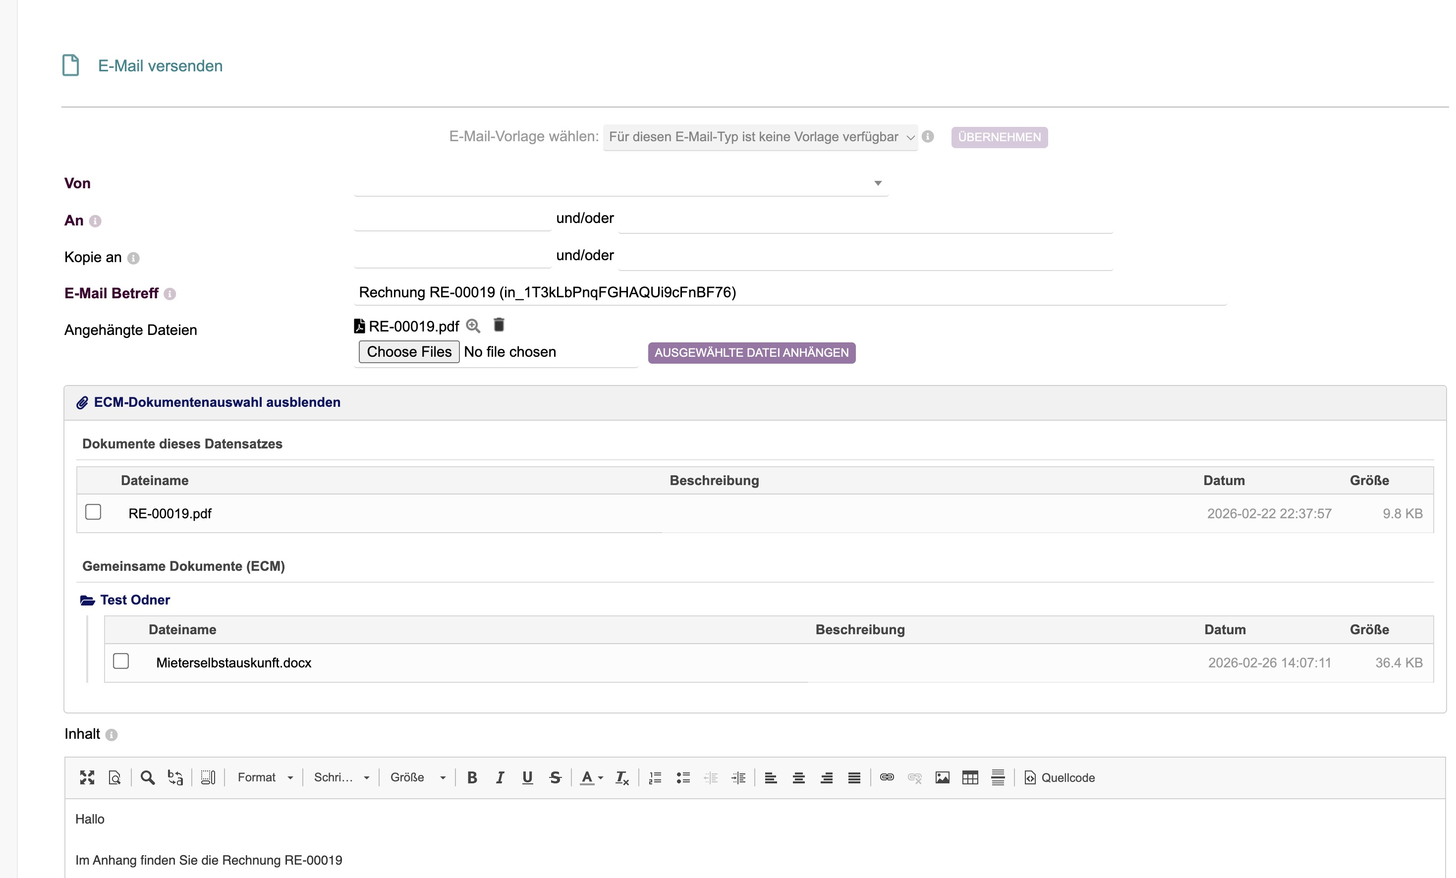Viewport: 1456px width, 878px height.
Task: Open the E-Mail-Vorlage template dropdown
Action: 760,137
